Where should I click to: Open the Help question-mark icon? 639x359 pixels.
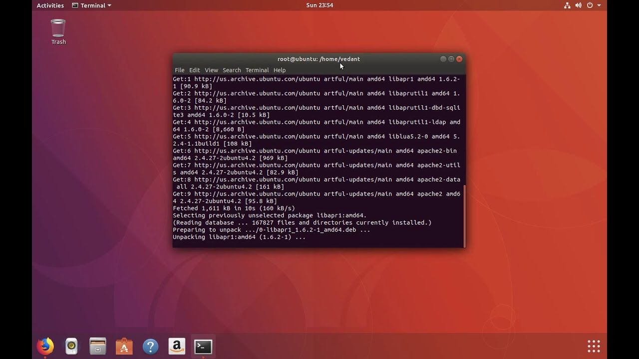[150, 346]
